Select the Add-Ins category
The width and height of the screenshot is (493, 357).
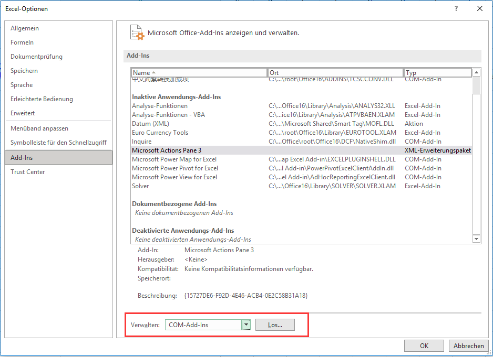click(x=58, y=157)
